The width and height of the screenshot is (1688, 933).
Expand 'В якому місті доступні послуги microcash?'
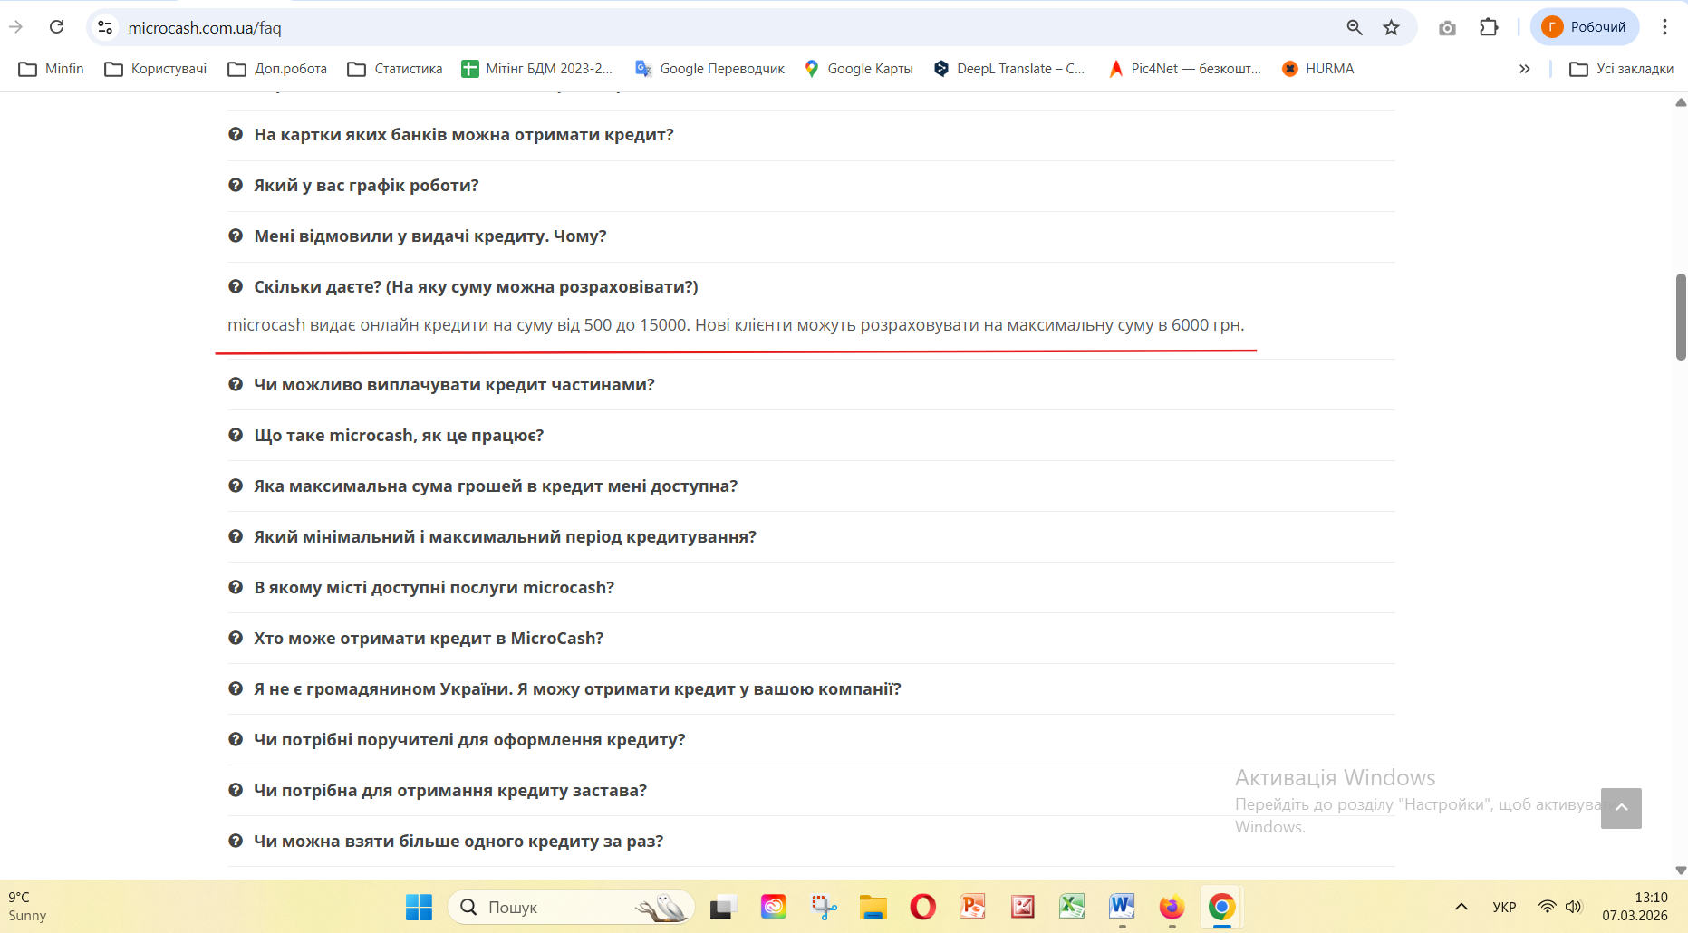point(811,588)
